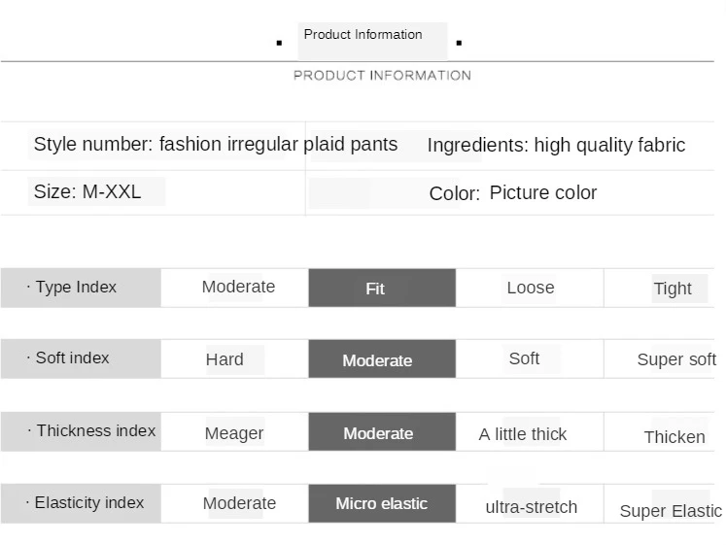Click the Style number description text
The image size is (726, 545).
(215, 145)
